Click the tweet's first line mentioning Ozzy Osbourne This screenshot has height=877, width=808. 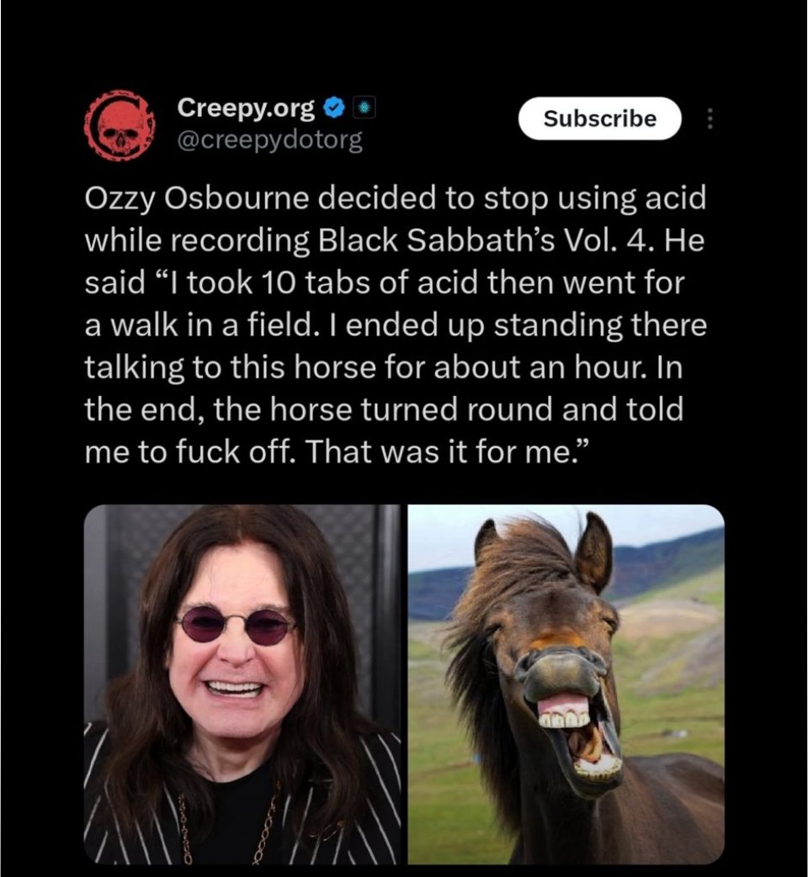[x=396, y=198]
